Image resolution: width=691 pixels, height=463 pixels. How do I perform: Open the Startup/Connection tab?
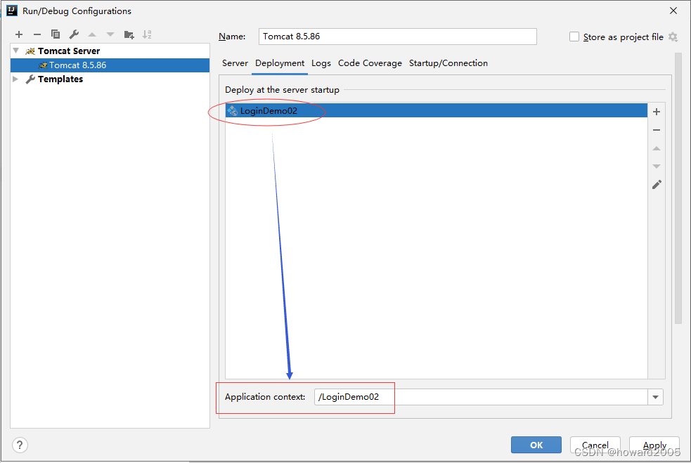click(x=448, y=63)
